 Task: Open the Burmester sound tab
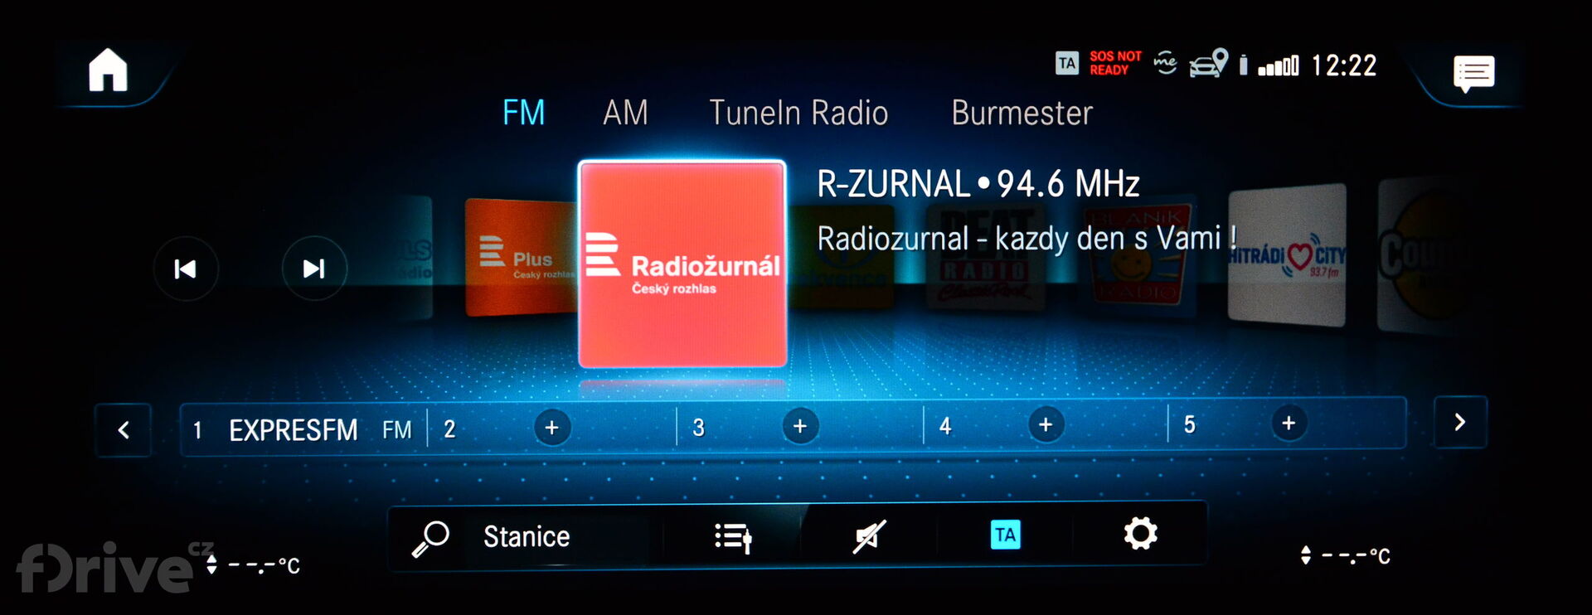click(x=1022, y=113)
